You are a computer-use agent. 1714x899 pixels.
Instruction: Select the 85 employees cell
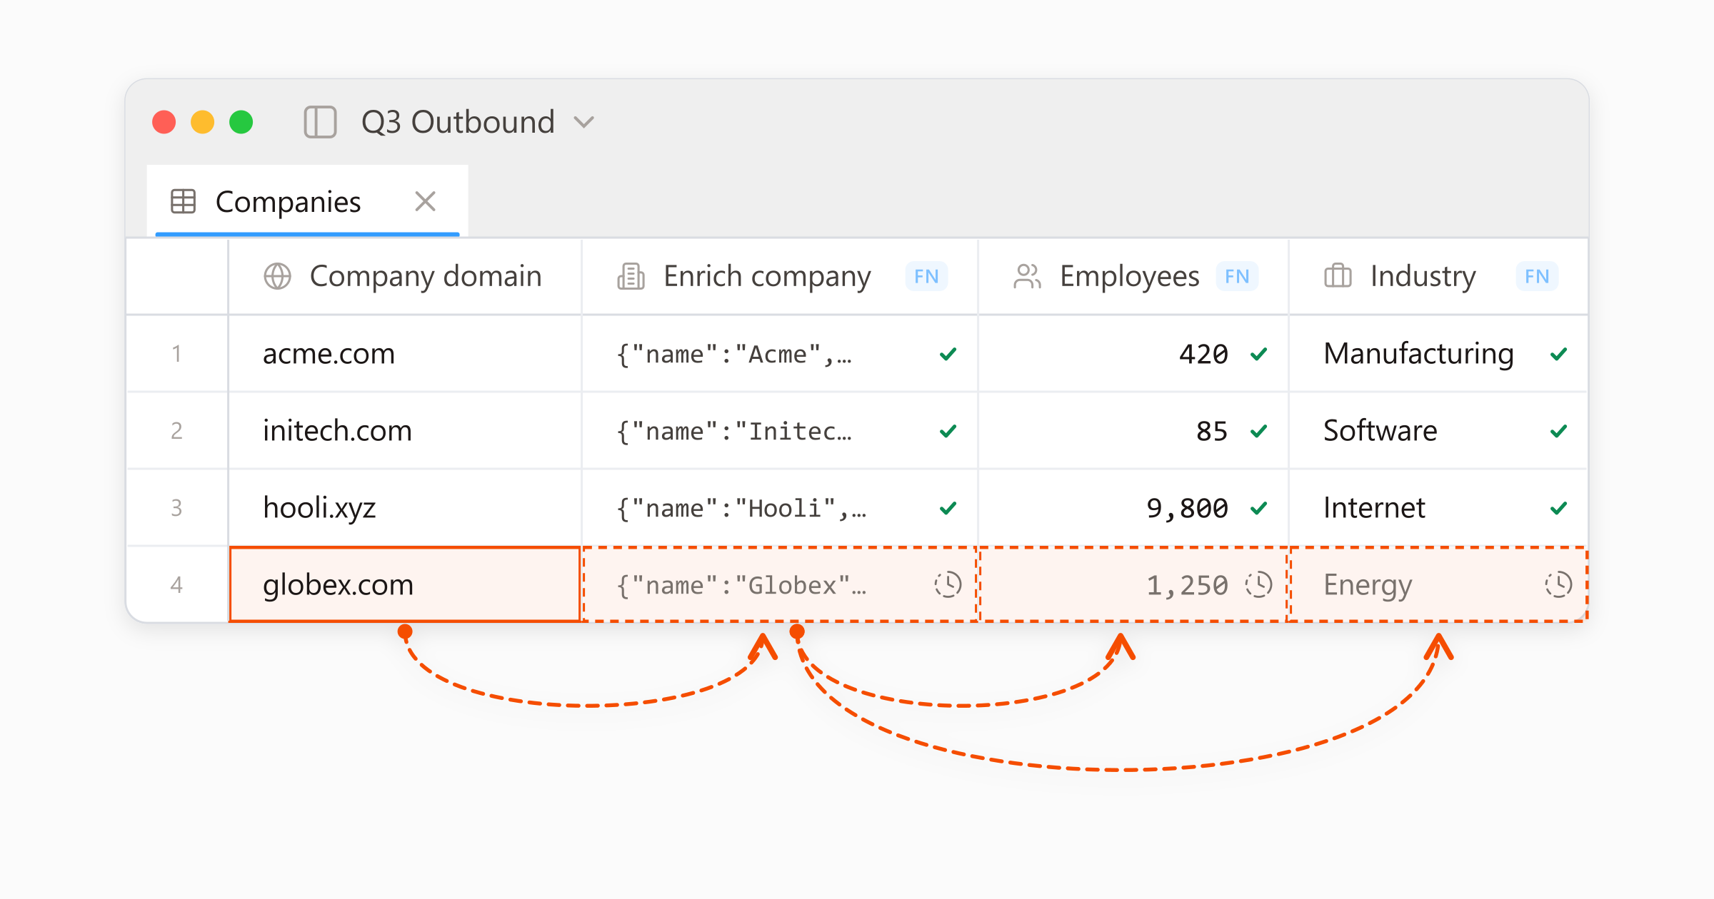pyautogui.click(x=1133, y=431)
